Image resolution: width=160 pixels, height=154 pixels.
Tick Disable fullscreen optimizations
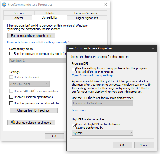click(11, 97)
